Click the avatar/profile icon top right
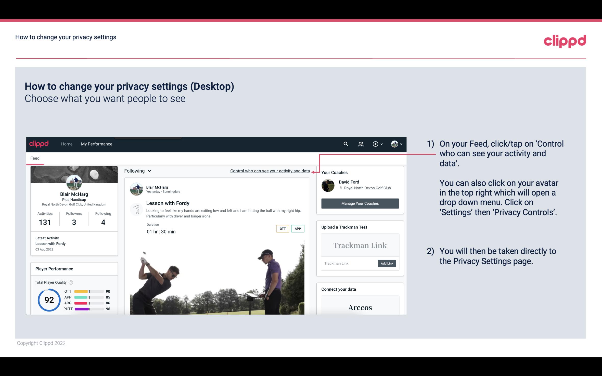The width and height of the screenshot is (602, 376). [x=394, y=144]
